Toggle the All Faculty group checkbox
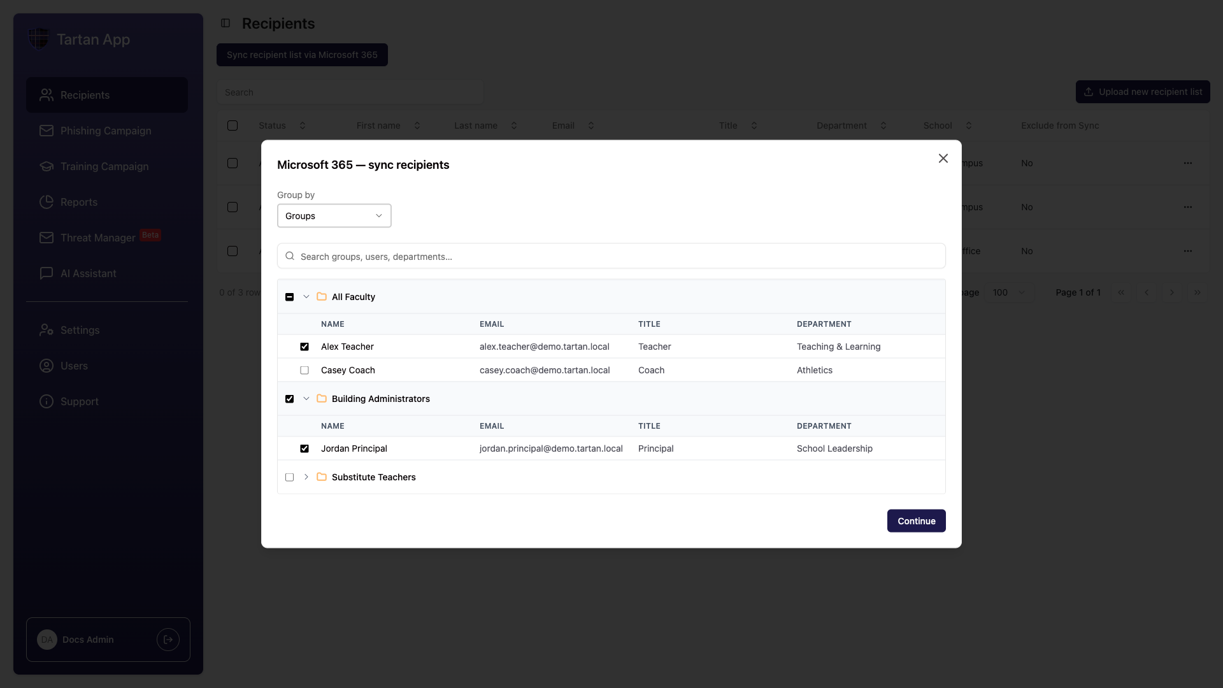Image resolution: width=1223 pixels, height=688 pixels. pyautogui.click(x=290, y=297)
